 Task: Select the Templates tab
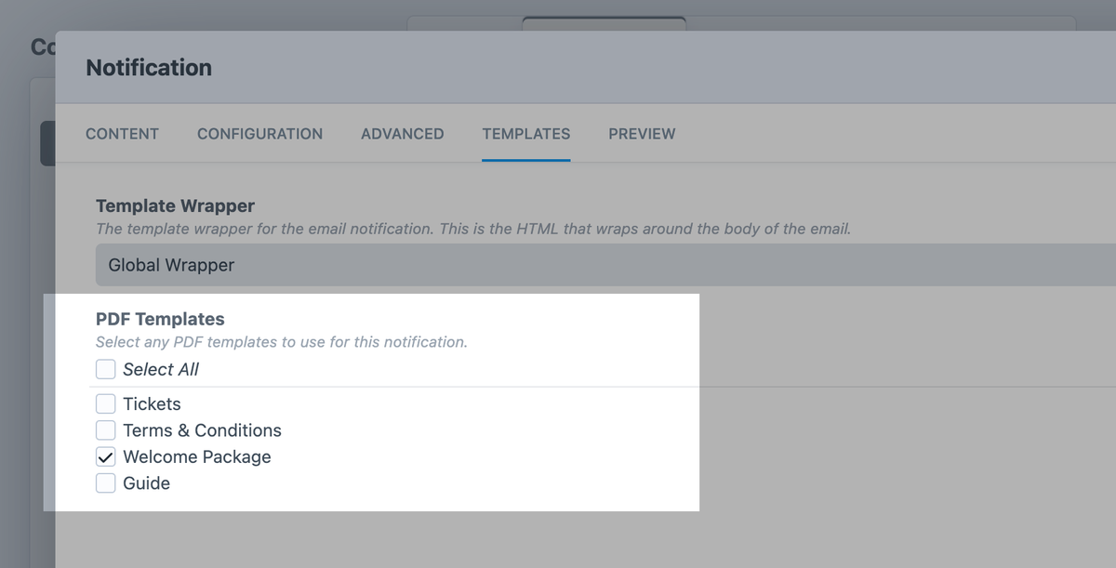point(525,134)
